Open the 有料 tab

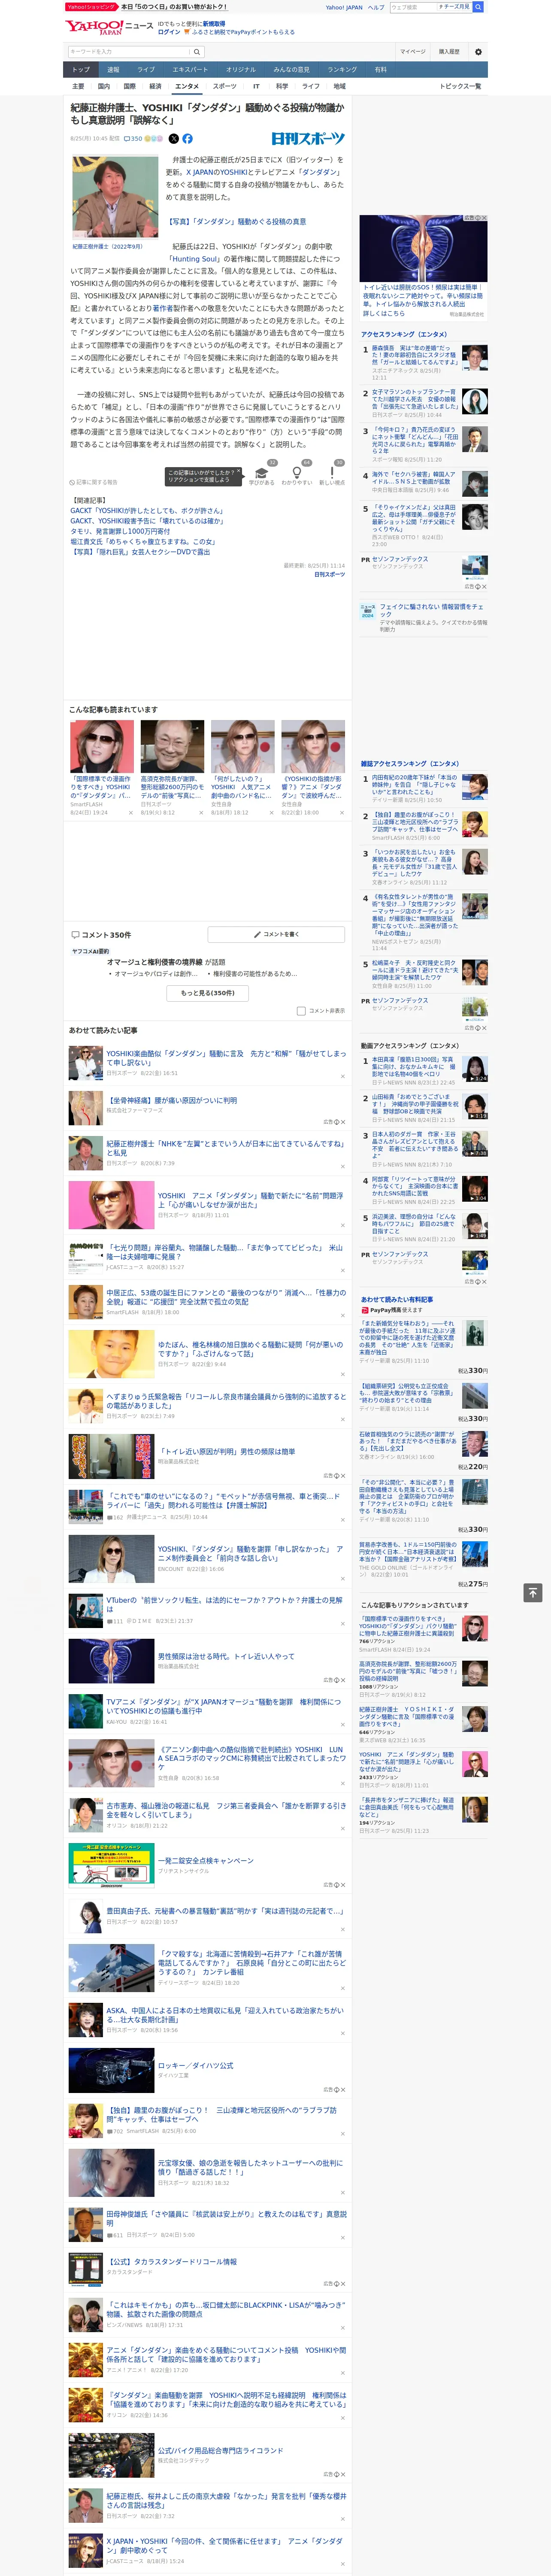pos(380,70)
